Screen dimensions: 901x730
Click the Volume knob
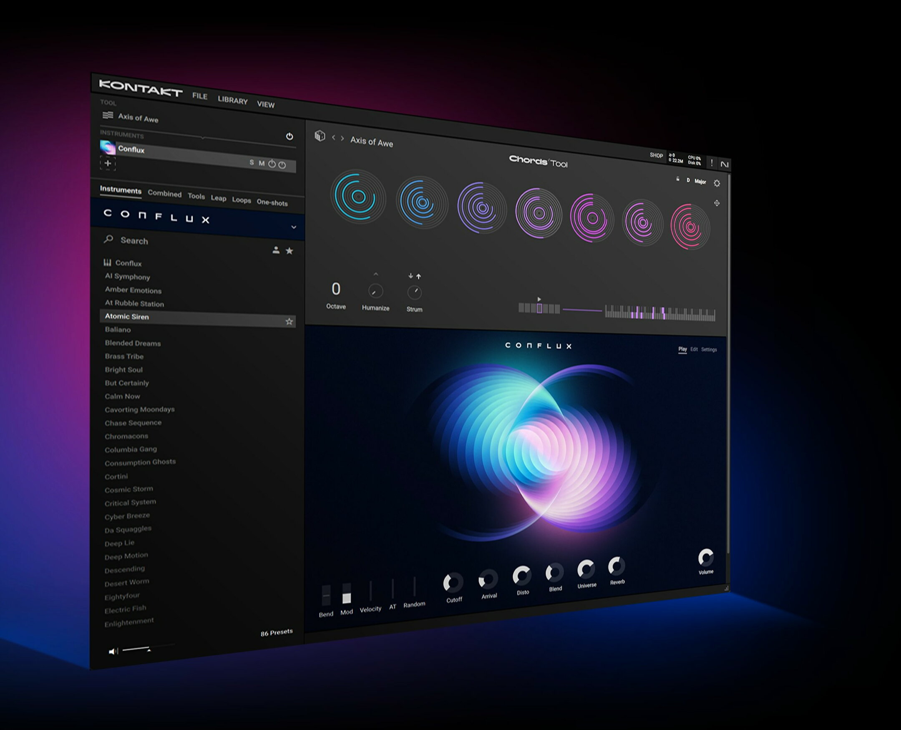point(706,558)
